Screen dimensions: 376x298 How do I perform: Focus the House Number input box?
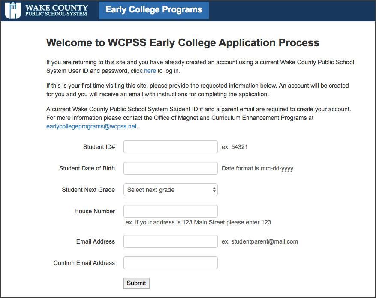171,211
